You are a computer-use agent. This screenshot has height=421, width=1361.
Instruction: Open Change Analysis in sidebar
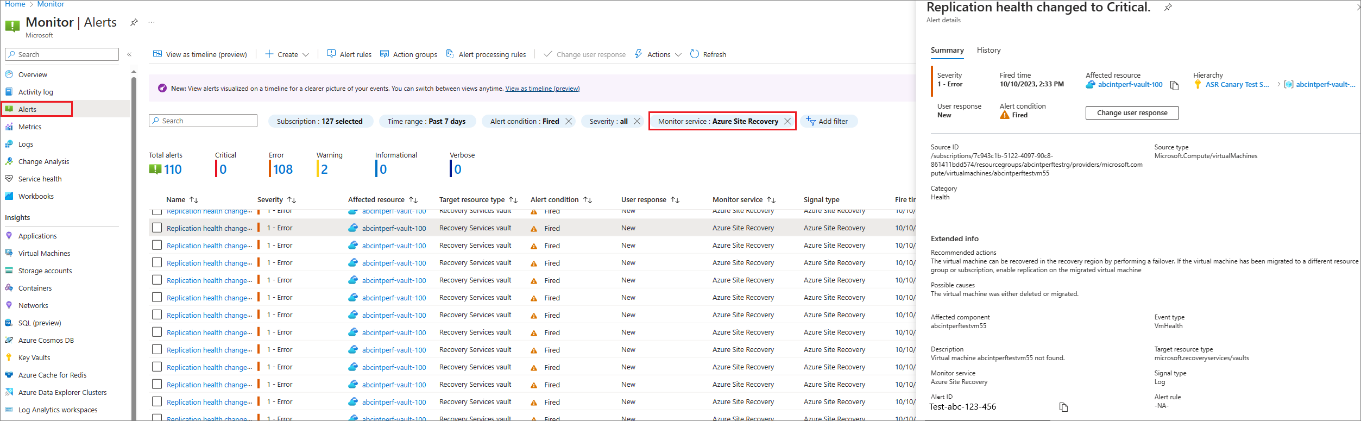coord(43,161)
